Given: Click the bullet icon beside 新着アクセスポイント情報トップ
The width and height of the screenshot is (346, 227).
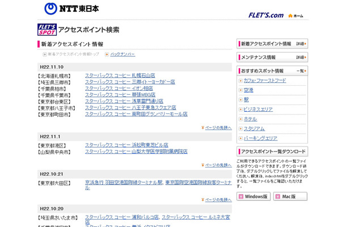Looking at the screenshot, I should (x=45, y=54).
